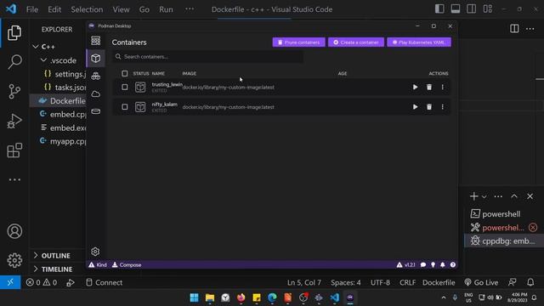Delete the nifty_kalam container
Image resolution: width=544 pixels, height=306 pixels.
(x=429, y=107)
